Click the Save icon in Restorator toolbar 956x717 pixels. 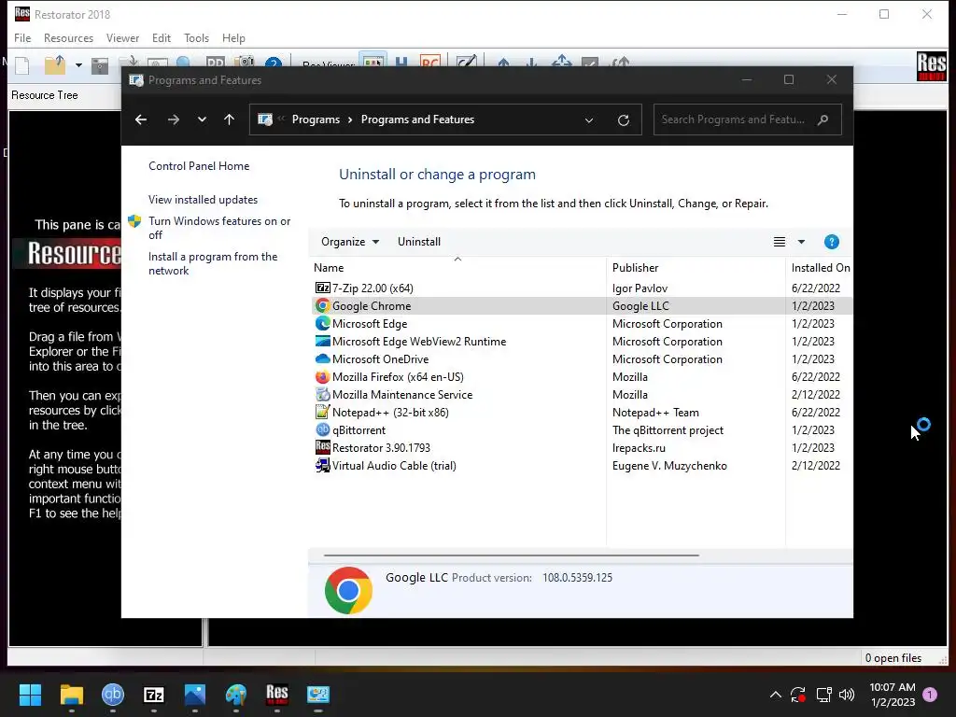[99, 66]
